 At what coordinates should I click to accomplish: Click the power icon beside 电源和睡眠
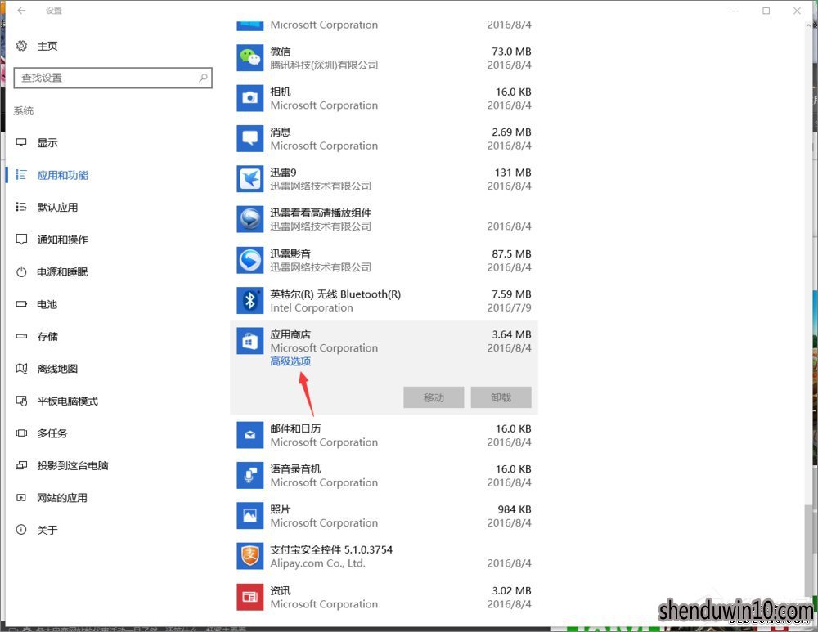pos(21,271)
